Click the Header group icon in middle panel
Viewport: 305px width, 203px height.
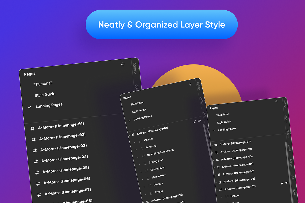click(x=140, y=141)
